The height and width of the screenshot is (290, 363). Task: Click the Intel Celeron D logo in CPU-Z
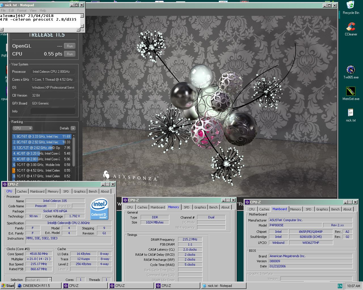99,209
